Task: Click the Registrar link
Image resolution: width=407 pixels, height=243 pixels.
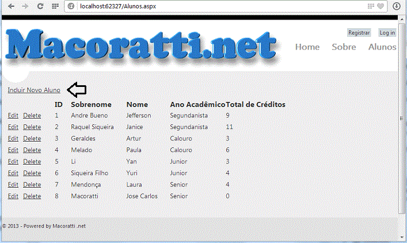Action: click(x=359, y=33)
